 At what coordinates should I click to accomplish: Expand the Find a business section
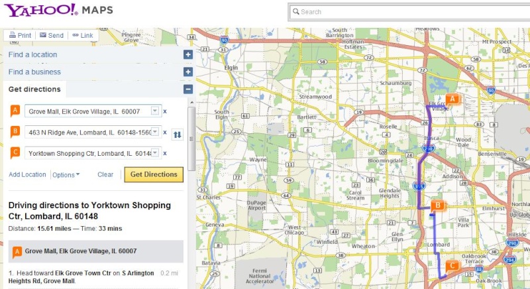(188, 72)
